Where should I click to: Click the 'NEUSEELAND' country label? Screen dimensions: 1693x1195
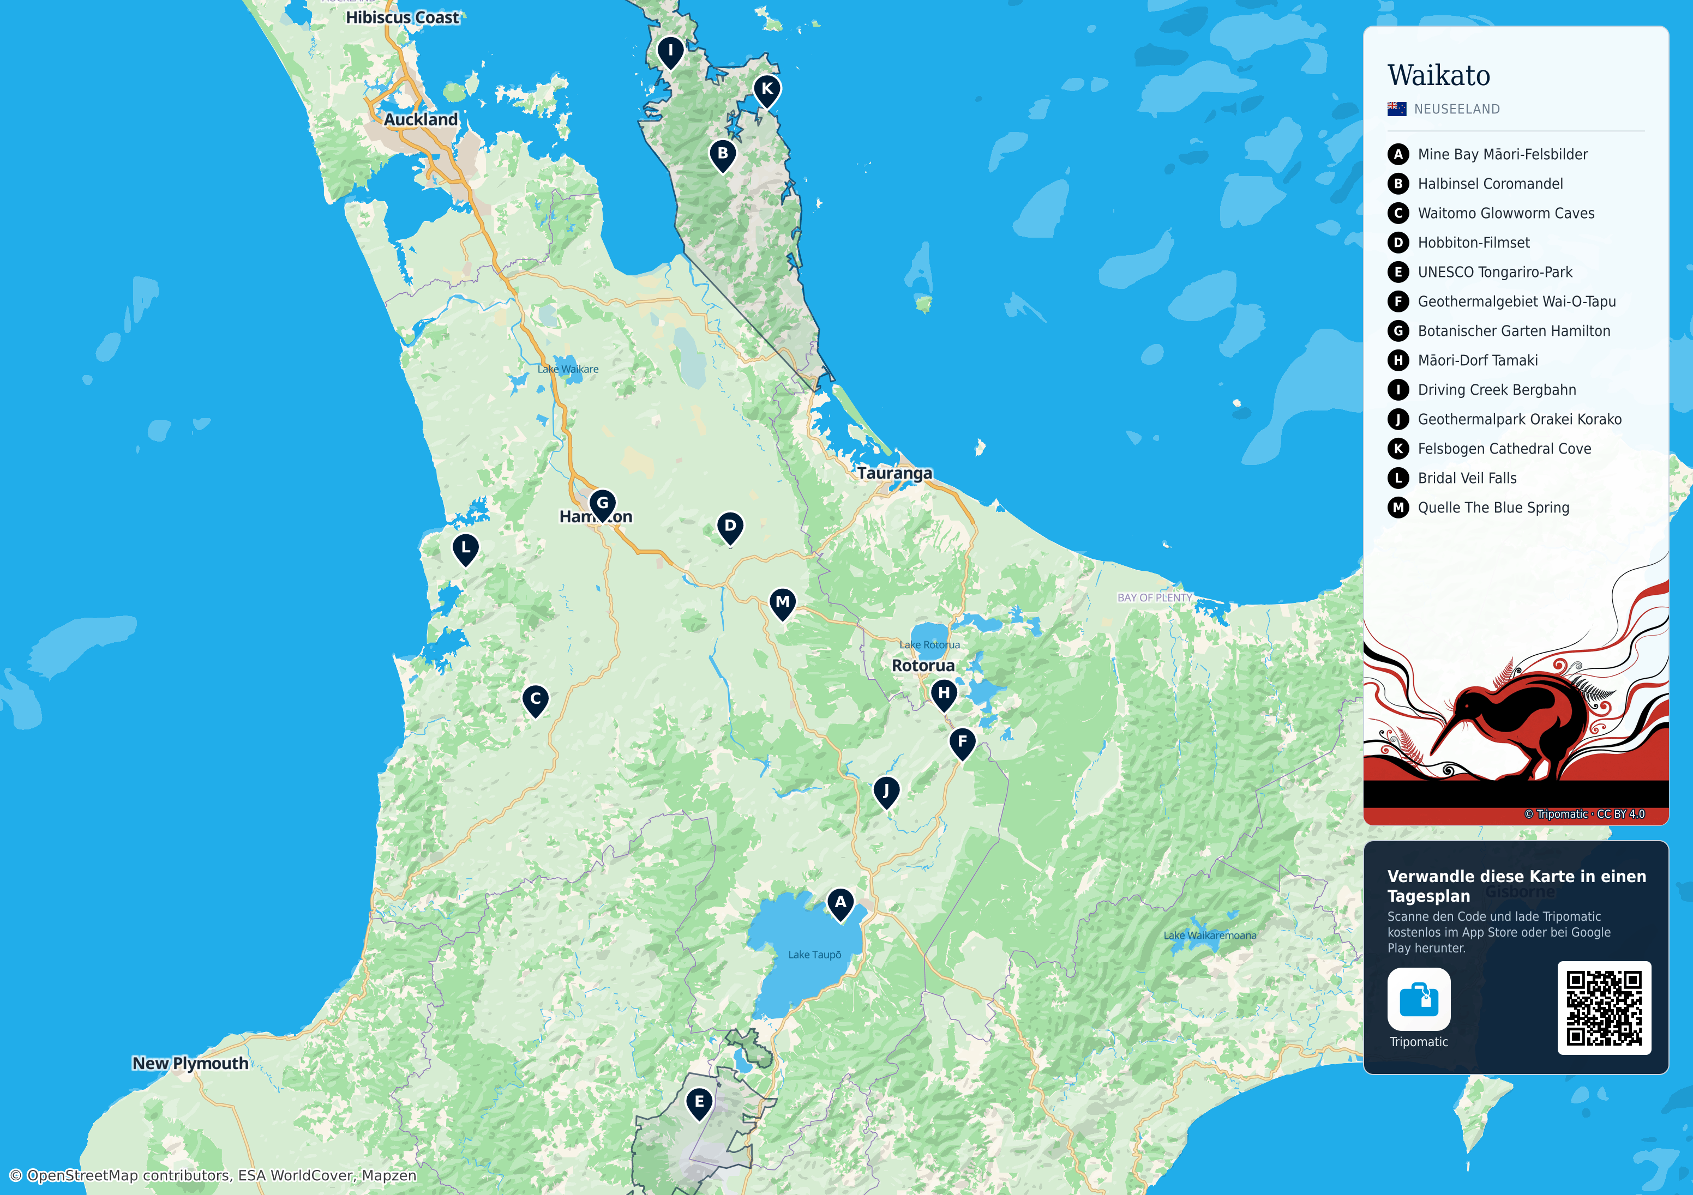pyautogui.click(x=1457, y=109)
